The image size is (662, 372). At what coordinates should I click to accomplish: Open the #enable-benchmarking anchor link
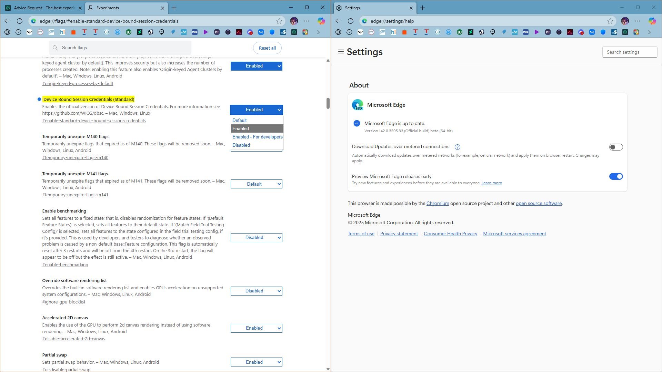tap(65, 265)
